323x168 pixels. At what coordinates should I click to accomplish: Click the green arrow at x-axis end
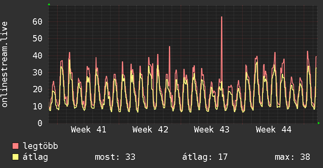[x=319, y=123]
